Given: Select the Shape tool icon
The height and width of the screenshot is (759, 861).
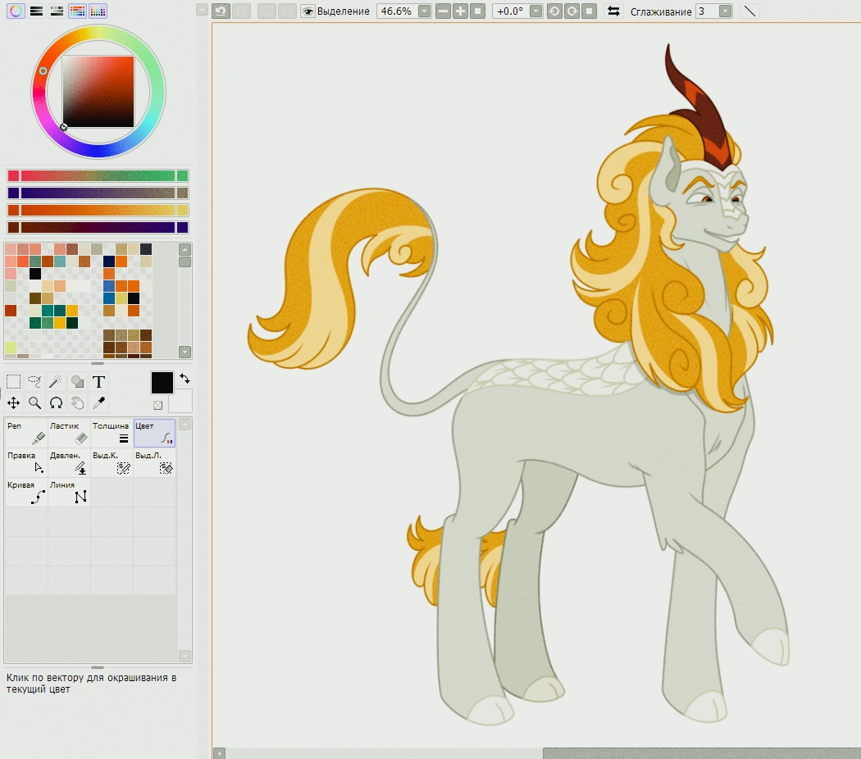Looking at the screenshot, I should (x=77, y=381).
